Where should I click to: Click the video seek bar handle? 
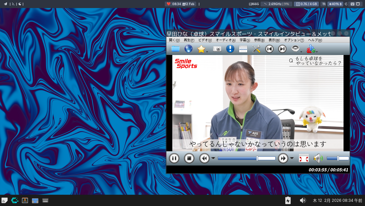257,158
